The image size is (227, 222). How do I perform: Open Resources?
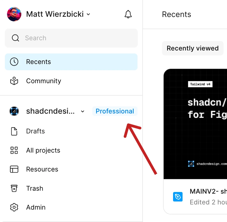pos(71,169)
